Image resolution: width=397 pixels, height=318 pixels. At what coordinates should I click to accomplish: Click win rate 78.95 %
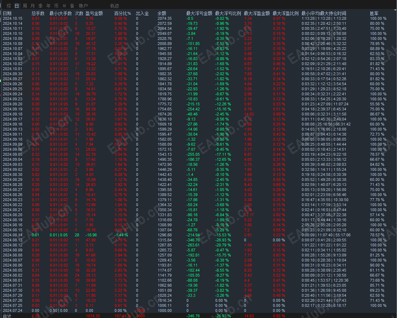tap(377, 44)
